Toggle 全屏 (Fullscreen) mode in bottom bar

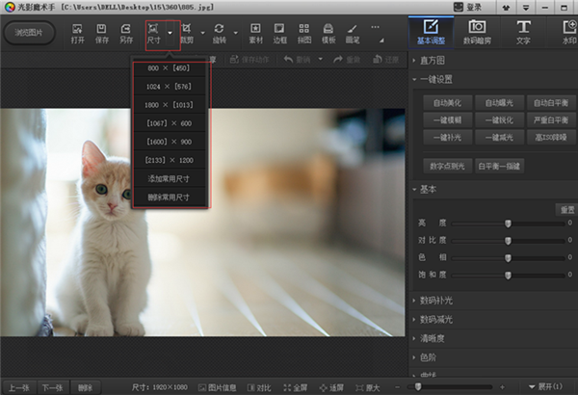pyautogui.click(x=295, y=387)
